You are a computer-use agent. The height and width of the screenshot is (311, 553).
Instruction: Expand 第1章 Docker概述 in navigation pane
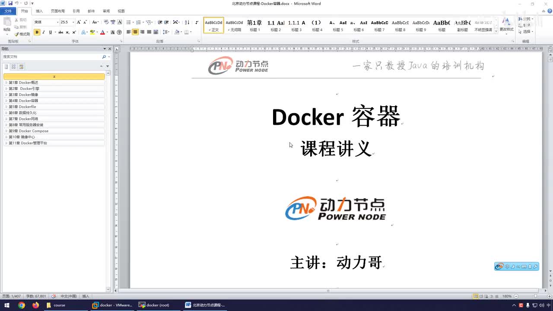pos(6,83)
